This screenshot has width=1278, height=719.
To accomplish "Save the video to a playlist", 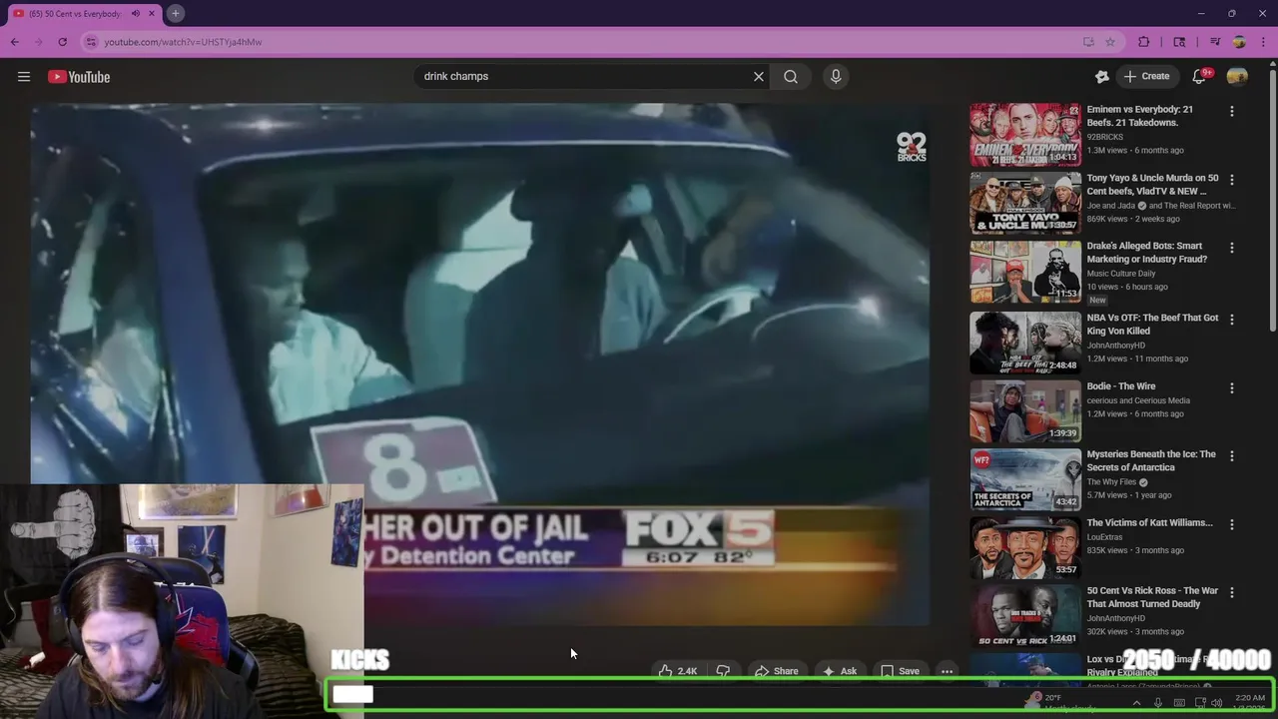I will pyautogui.click(x=900, y=671).
